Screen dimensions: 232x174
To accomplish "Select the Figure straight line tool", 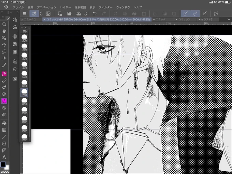I will (4, 137).
